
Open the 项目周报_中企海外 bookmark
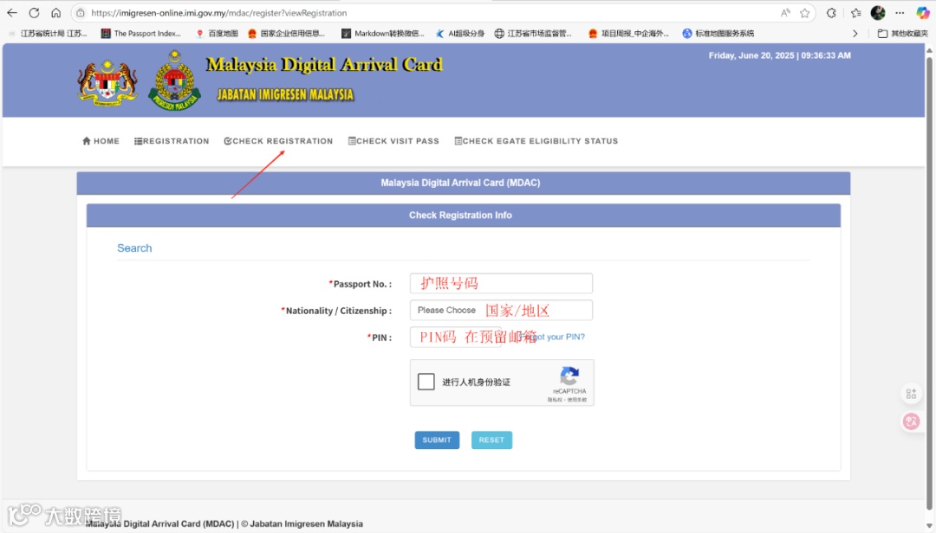[628, 34]
